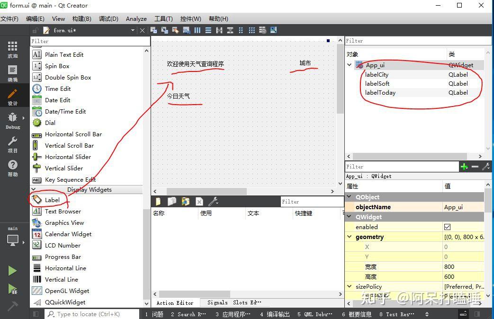Click the green plus add property icon

click(464, 167)
